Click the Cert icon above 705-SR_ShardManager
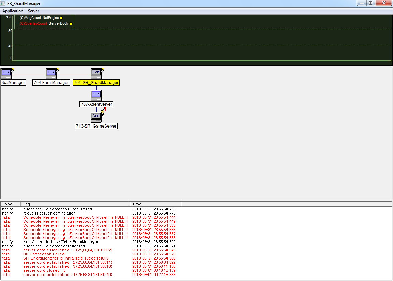This screenshot has height=281, width=393. tap(96, 73)
